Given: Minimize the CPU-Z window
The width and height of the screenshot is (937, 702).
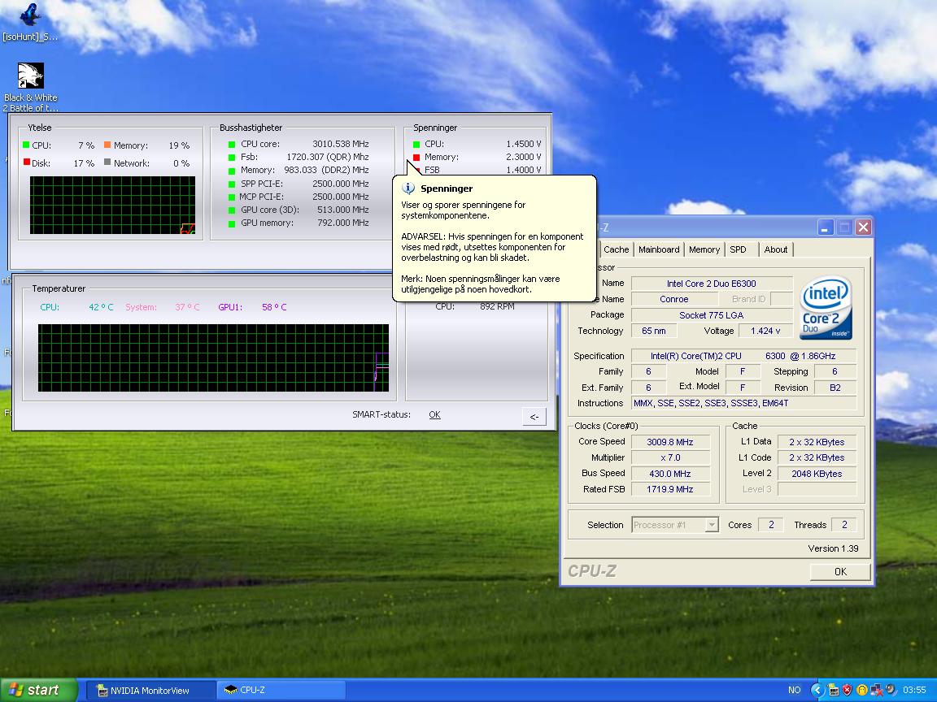Looking at the screenshot, I should click(x=826, y=227).
